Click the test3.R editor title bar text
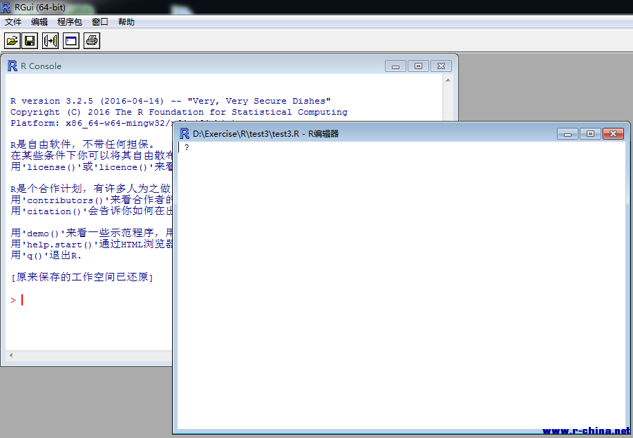633x438 pixels. pyautogui.click(x=265, y=133)
